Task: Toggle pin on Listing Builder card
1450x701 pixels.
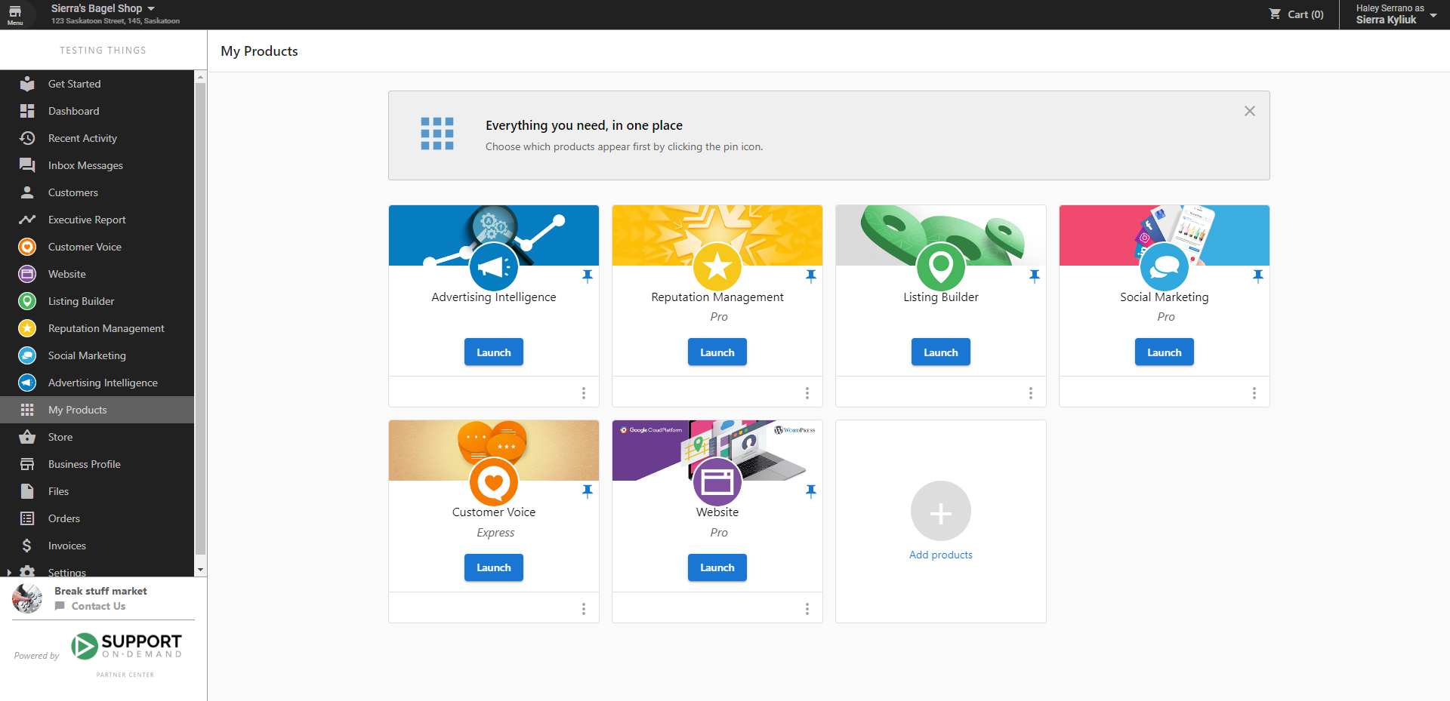Action: tap(1035, 276)
